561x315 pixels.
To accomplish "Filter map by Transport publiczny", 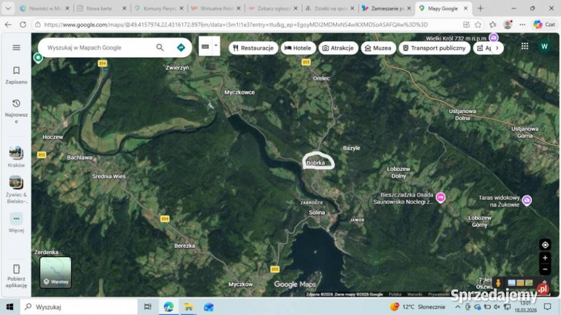I will coord(434,48).
